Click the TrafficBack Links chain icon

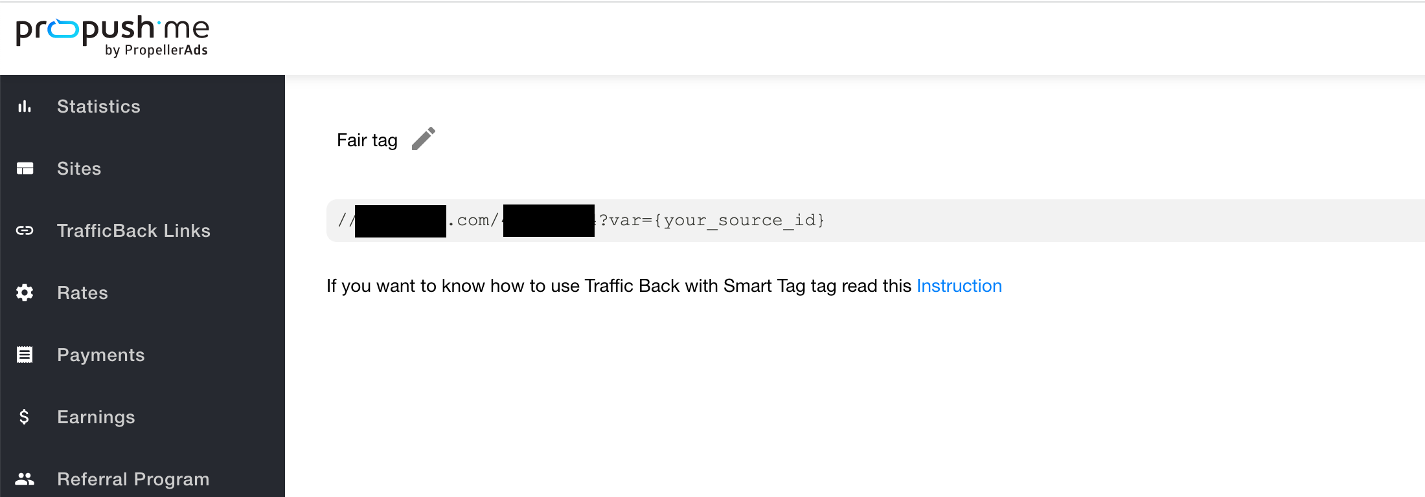pyautogui.click(x=25, y=230)
